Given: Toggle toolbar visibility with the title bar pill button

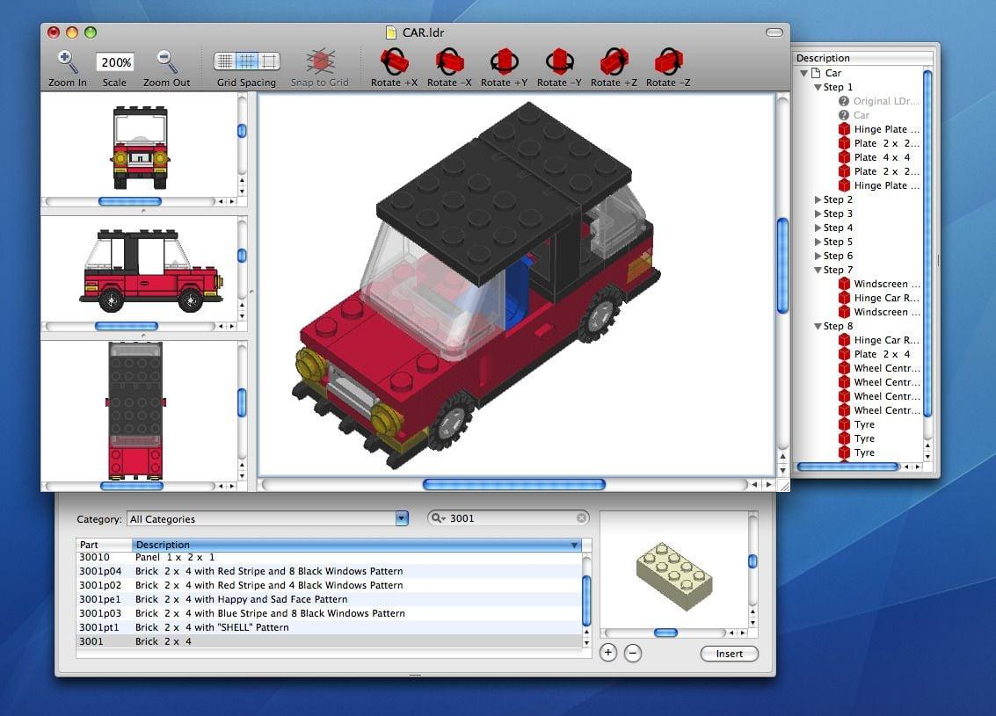Looking at the screenshot, I should 774,33.
